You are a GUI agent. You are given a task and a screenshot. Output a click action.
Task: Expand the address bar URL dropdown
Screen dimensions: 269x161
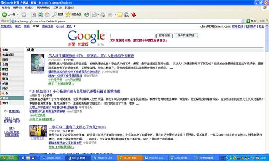(243, 21)
